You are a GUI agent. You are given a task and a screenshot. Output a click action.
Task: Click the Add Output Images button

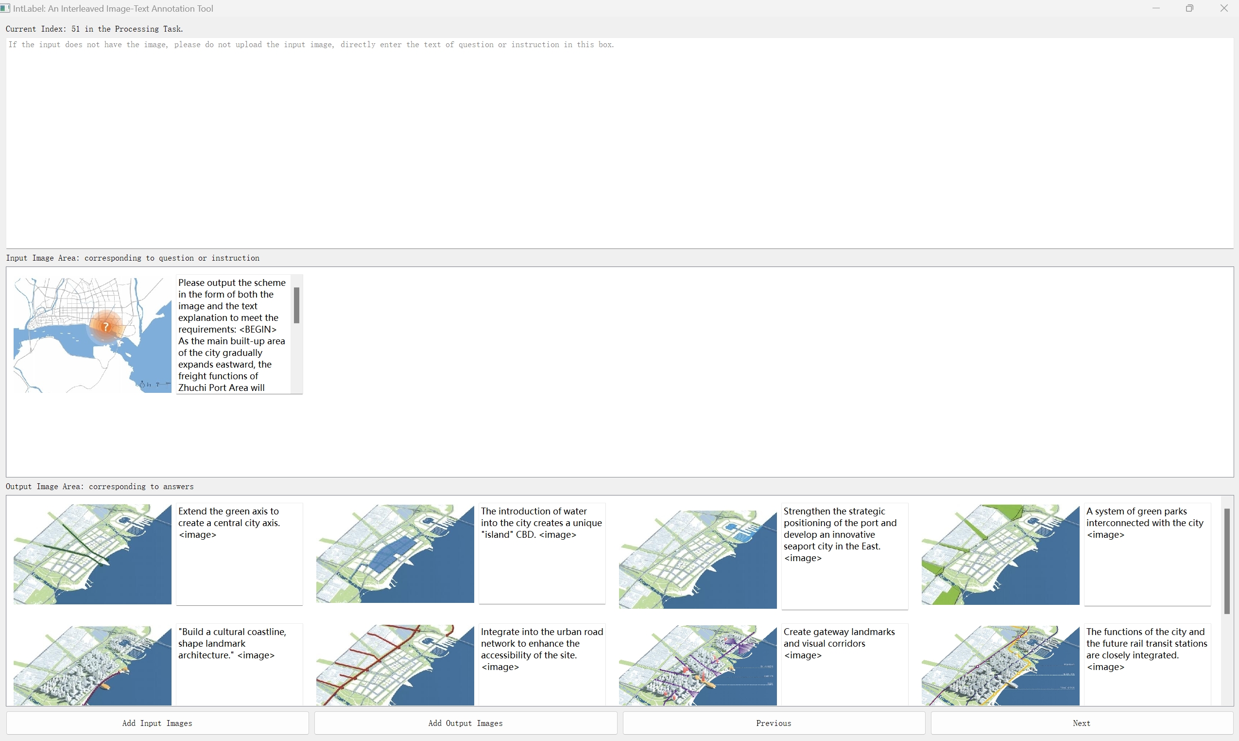[x=465, y=723]
